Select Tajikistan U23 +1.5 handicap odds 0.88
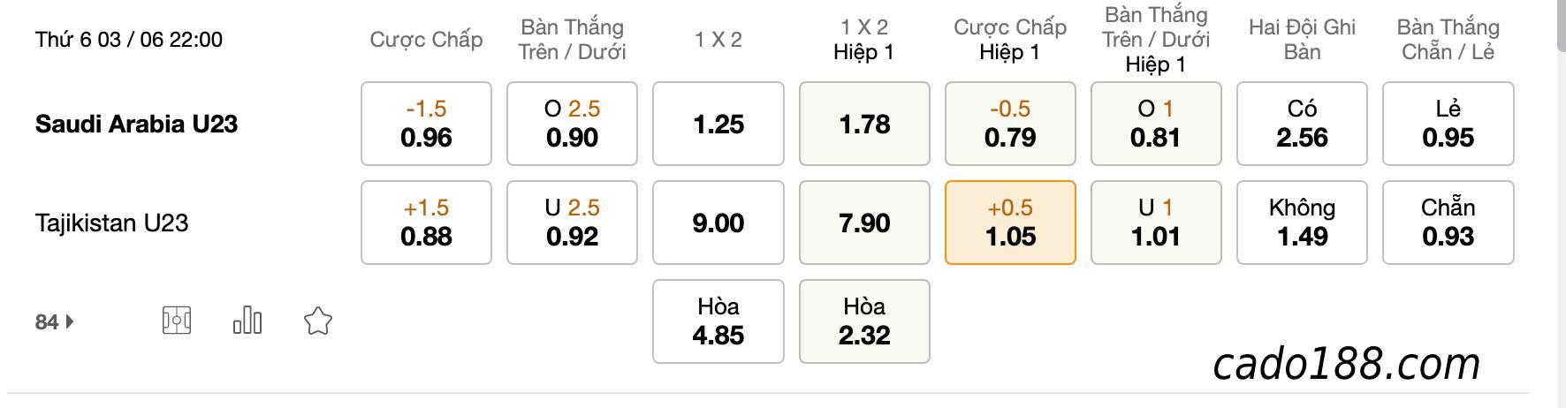 pyautogui.click(x=426, y=223)
